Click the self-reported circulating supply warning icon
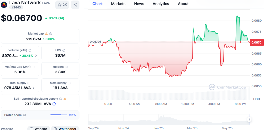The image size is (264, 130). click(65, 99)
